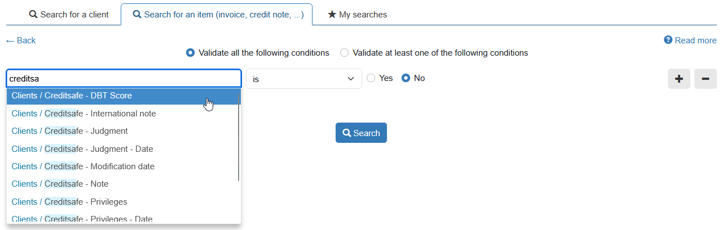Image resolution: width=722 pixels, height=230 pixels.
Task: Click the autocomplete list scrollbar
Action: point(239,141)
